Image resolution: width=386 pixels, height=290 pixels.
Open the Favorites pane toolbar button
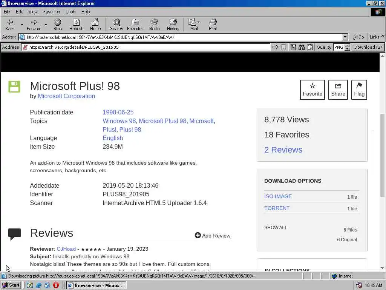135,25
